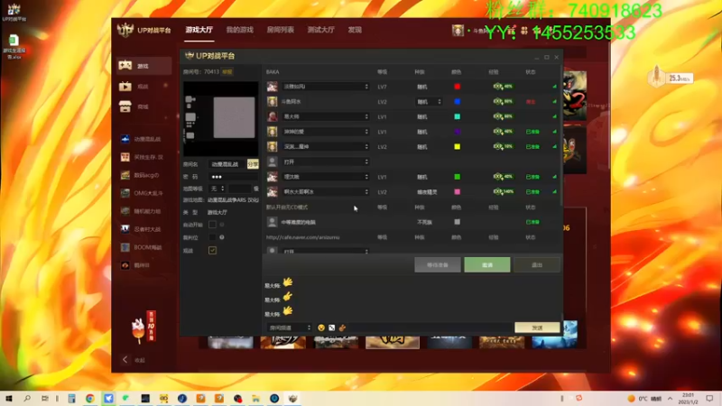Image resolution: width=722 pixels, height=406 pixels.
Task: Open the pink-slot player's name dropdown
Action: [x=326, y=191]
